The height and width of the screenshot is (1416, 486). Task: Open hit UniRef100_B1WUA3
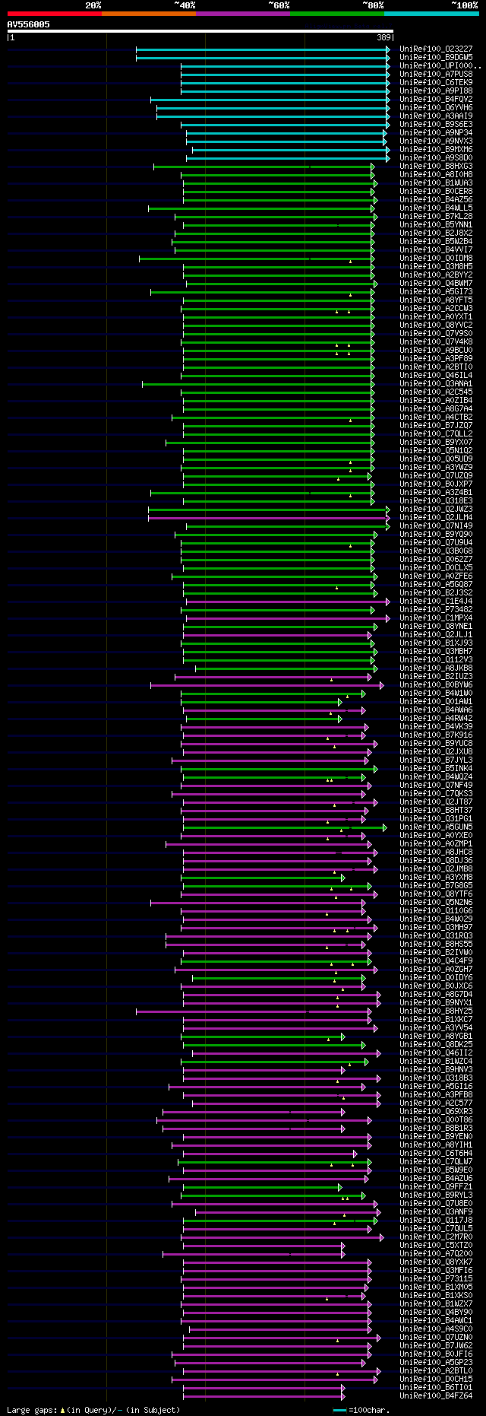pos(436,183)
